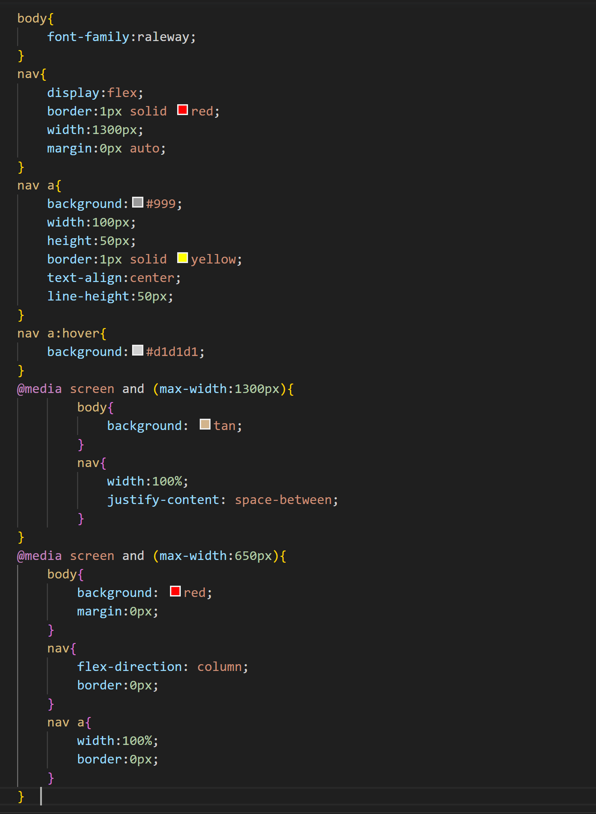Open the #d1d1d1 hover background swatch

[138, 351]
